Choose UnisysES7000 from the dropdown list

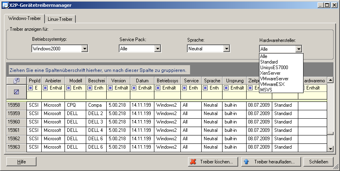[x=281, y=68]
